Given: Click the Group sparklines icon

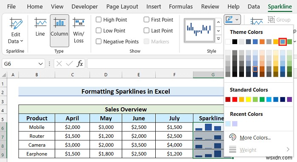Looking at the screenshot, I should (271, 20).
